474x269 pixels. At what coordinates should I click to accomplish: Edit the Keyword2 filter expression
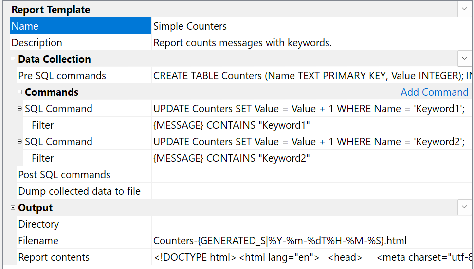point(311,158)
